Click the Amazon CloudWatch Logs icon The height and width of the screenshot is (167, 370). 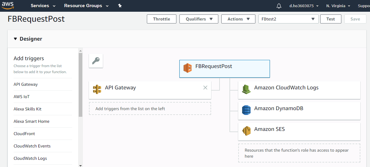246,89
